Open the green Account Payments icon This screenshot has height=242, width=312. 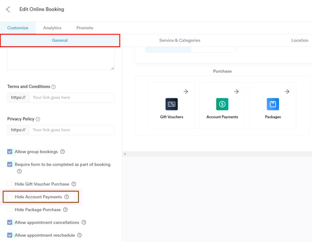[222, 104]
